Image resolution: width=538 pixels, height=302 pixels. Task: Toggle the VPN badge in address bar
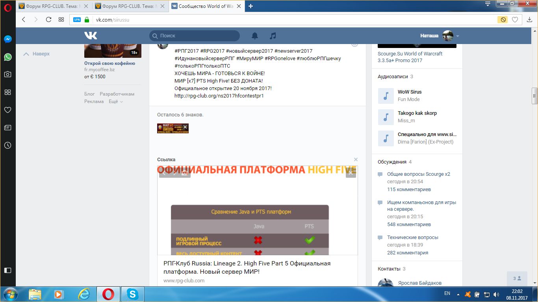(77, 20)
